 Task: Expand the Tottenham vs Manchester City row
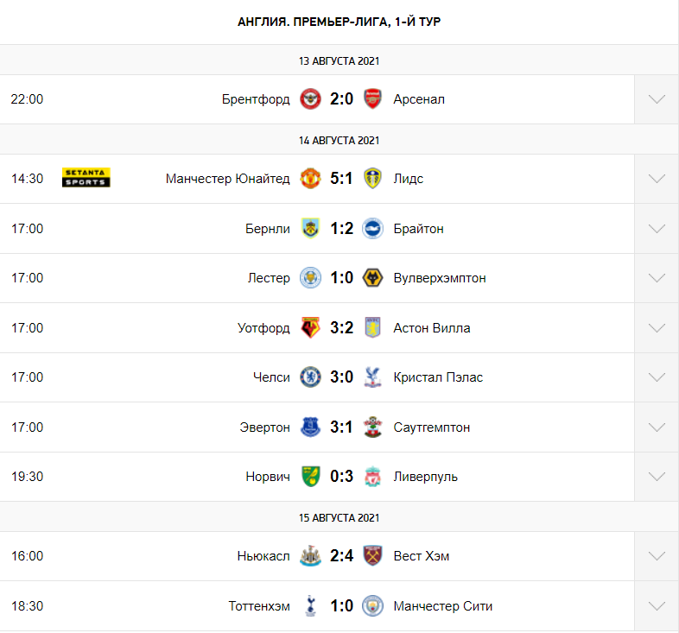pos(657,606)
